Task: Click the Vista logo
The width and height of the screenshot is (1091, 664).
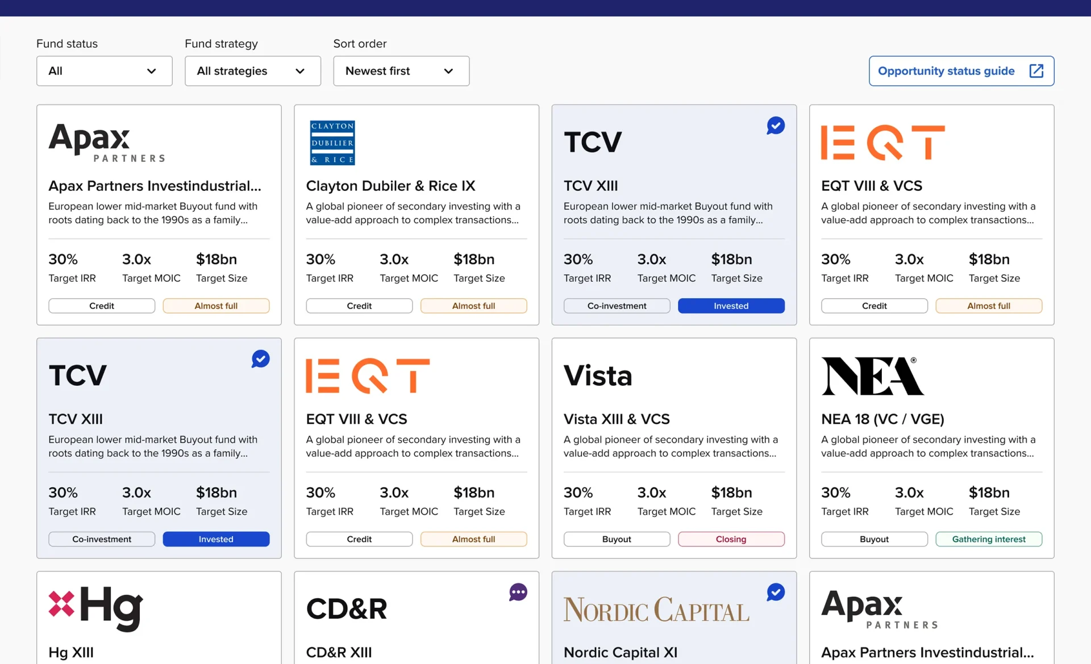Action: pos(598,376)
